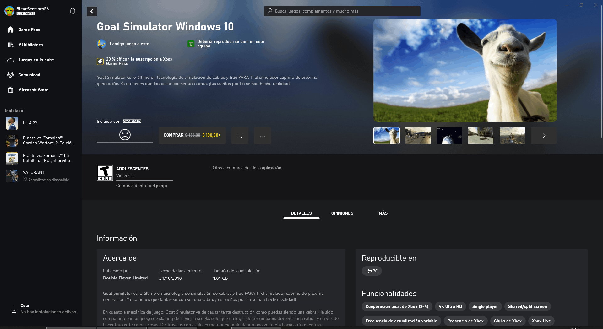The image size is (603, 329).
Task: Click Cooperación local de Xbox (2-4) tag
Action: [x=397, y=306]
